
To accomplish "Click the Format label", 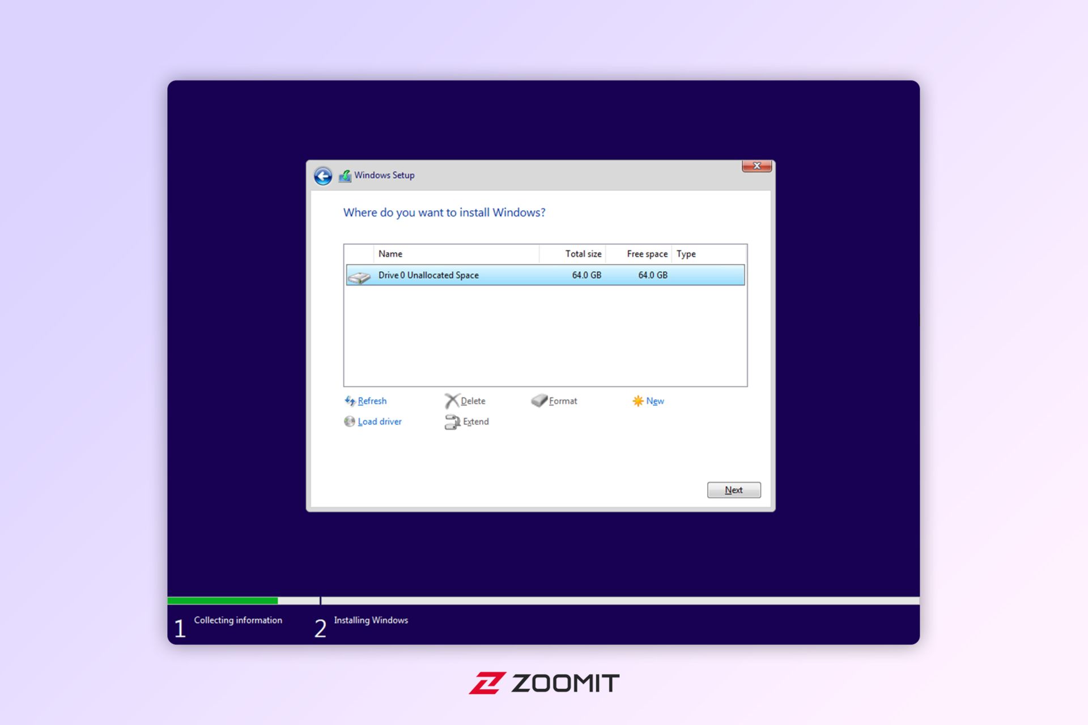I will click(x=563, y=401).
